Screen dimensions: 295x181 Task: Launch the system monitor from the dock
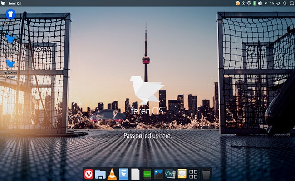click(x=170, y=174)
